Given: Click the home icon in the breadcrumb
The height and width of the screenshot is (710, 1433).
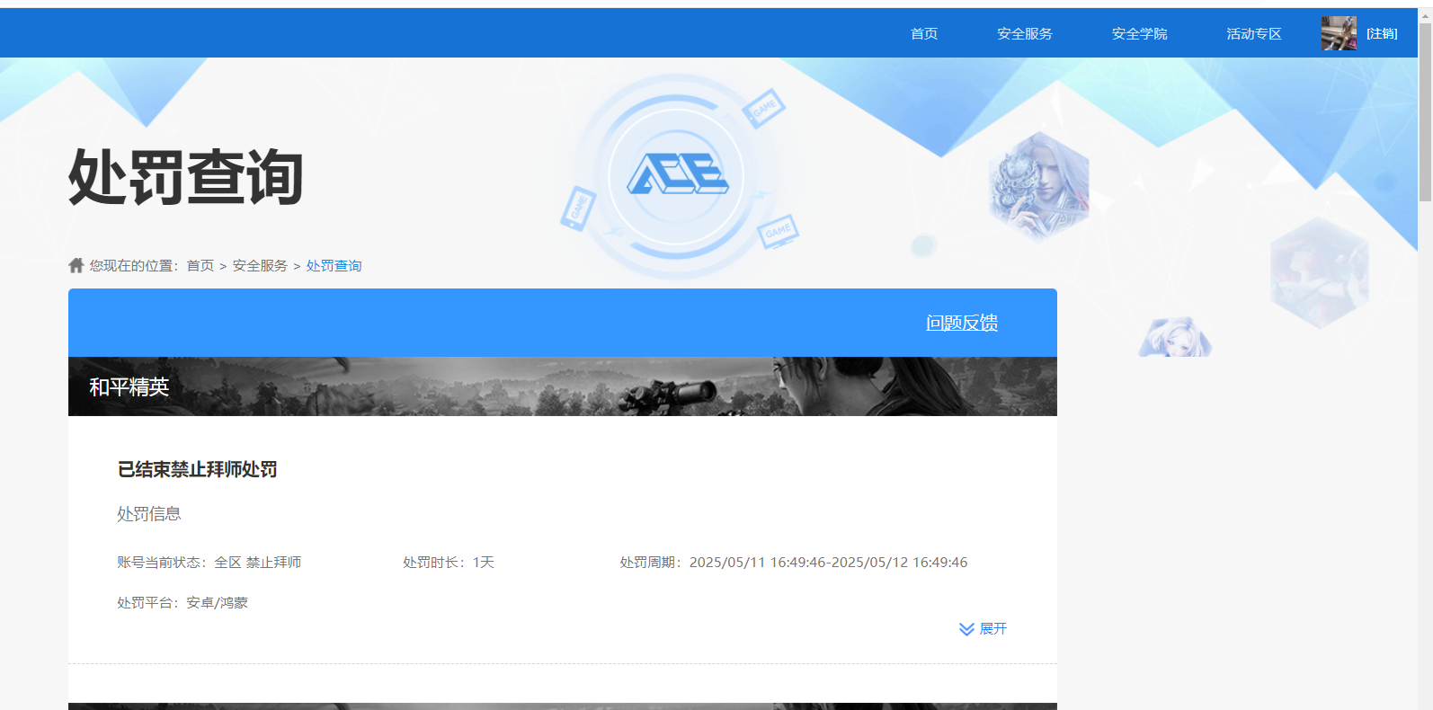Looking at the screenshot, I should coord(76,265).
